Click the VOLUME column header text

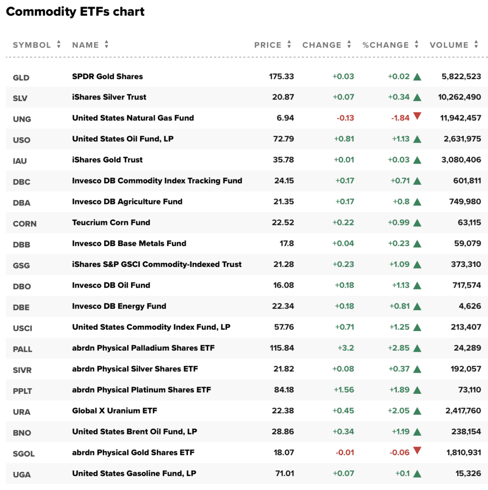(x=449, y=45)
